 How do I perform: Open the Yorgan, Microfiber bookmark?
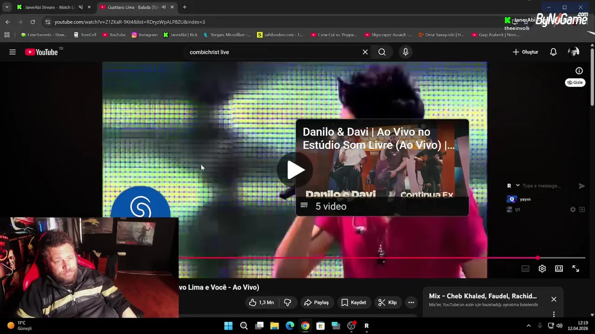pos(227,35)
